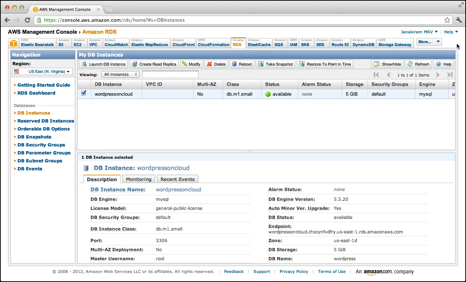Click the Show/Hide columns button
The image size is (466, 282).
coord(387,64)
